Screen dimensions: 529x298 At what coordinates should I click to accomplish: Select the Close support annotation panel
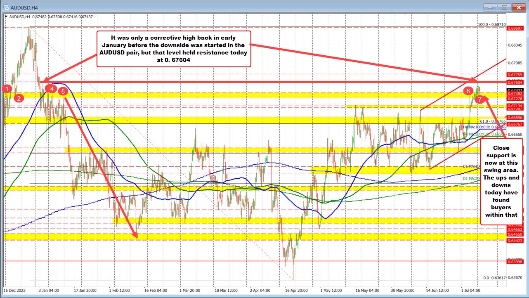coord(501,182)
